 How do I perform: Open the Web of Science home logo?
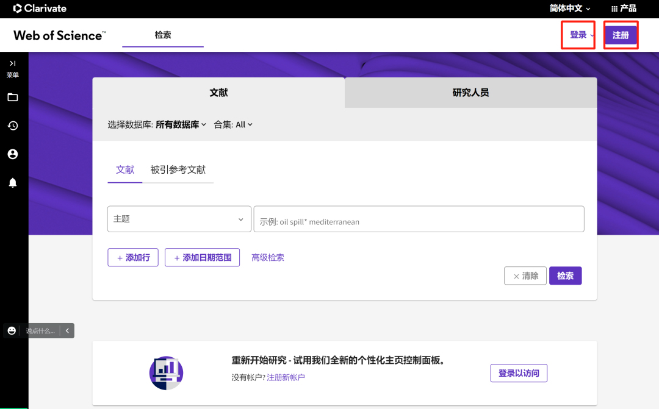(x=60, y=35)
